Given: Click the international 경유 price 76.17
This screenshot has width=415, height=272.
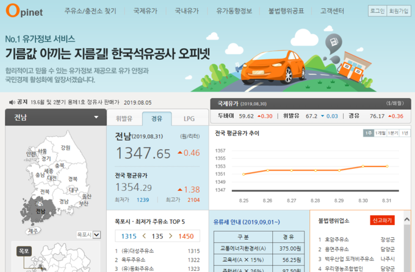Looking at the screenshot, I should pos(377,116).
